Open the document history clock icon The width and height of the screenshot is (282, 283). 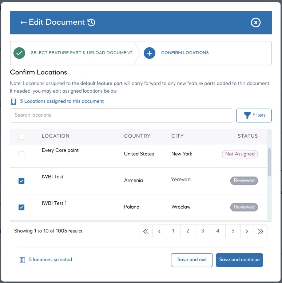[91, 23]
